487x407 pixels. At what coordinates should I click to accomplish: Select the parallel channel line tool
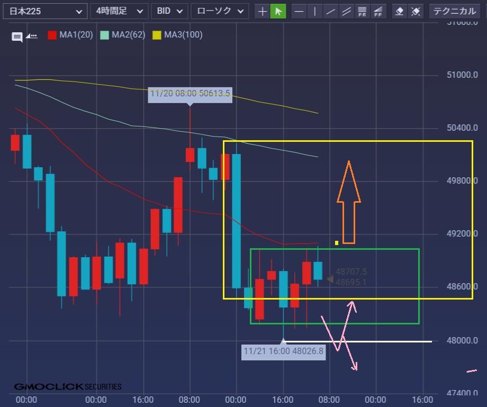point(347,11)
